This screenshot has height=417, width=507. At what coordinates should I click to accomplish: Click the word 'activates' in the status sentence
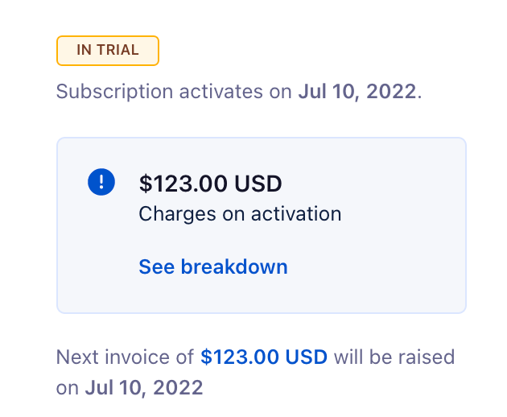221,92
